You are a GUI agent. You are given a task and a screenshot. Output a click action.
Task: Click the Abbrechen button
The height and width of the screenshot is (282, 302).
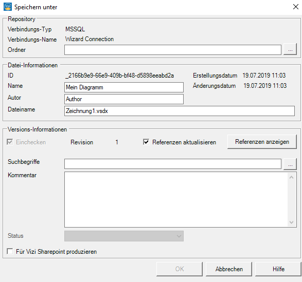pos(229,269)
